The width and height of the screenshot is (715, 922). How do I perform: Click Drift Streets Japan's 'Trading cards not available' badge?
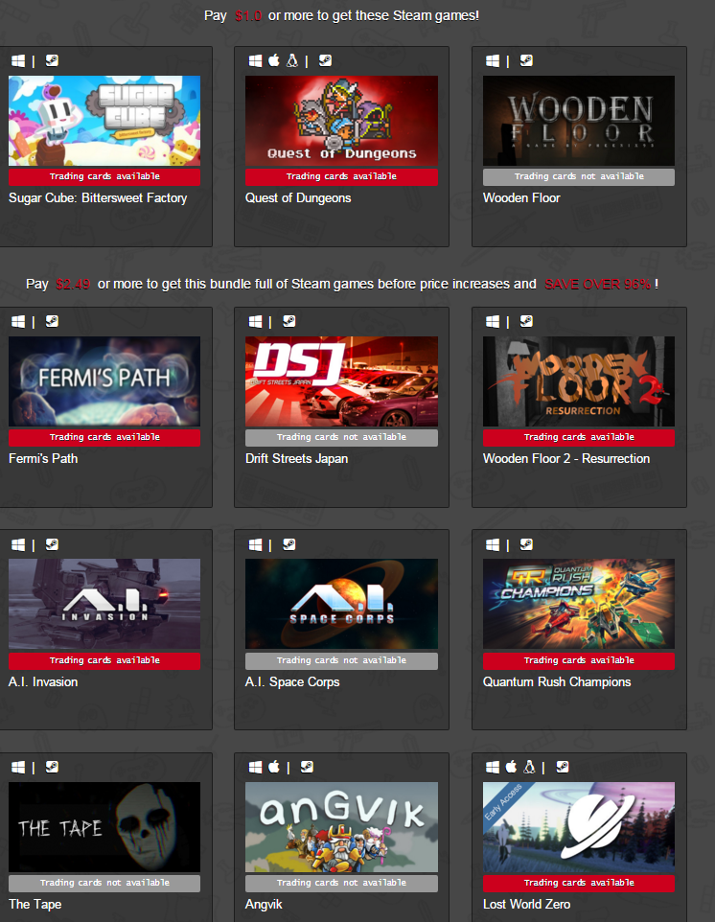(x=341, y=437)
